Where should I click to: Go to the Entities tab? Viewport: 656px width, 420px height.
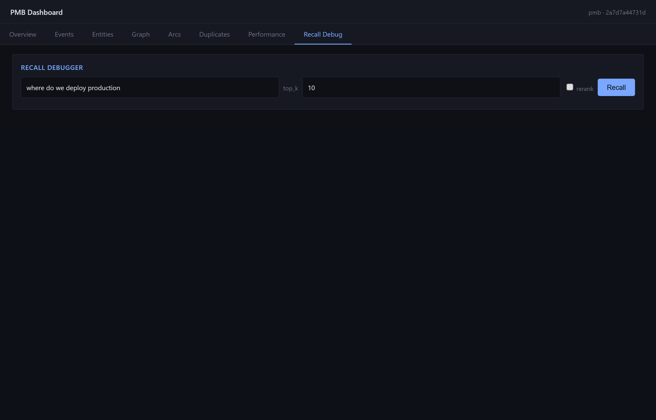coord(102,34)
